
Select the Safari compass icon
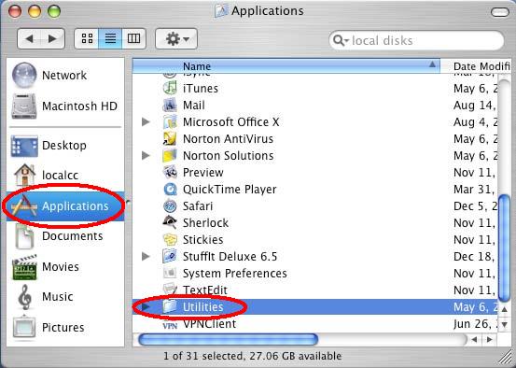[x=170, y=205]
